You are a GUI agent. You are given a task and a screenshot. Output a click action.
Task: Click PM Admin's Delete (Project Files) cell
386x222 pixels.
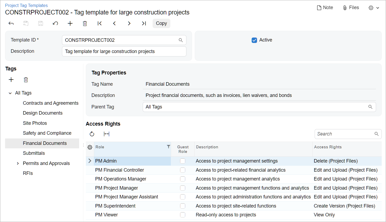click(347, 161)
